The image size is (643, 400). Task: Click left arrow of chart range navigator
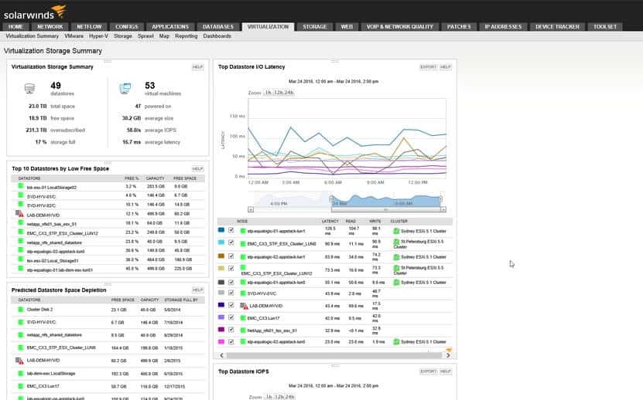[251, 209]
